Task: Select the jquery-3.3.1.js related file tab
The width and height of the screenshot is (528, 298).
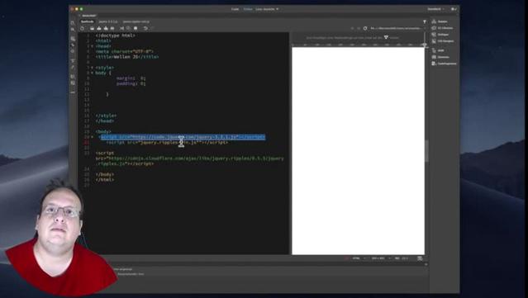Action: (107, 21)
